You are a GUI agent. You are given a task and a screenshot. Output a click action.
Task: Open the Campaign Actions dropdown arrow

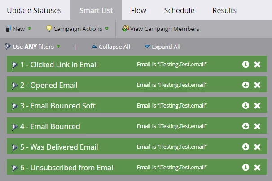tap(107, 29)
